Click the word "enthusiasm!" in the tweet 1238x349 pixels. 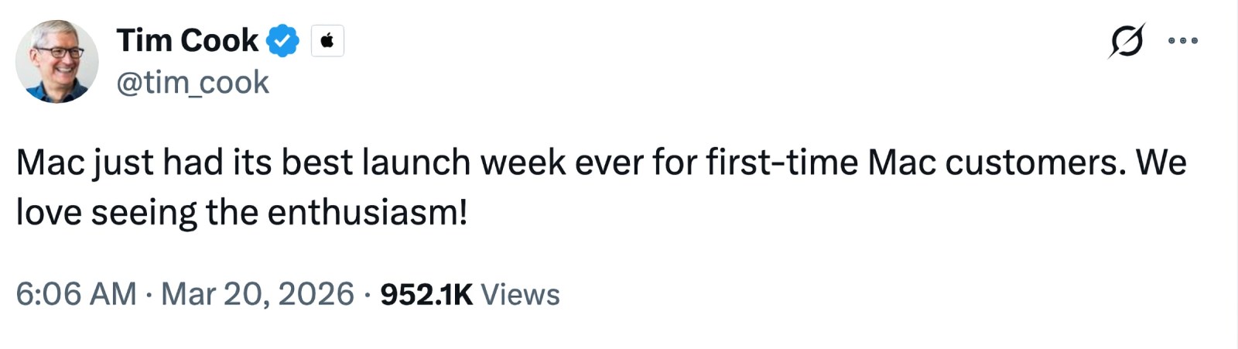368,213
